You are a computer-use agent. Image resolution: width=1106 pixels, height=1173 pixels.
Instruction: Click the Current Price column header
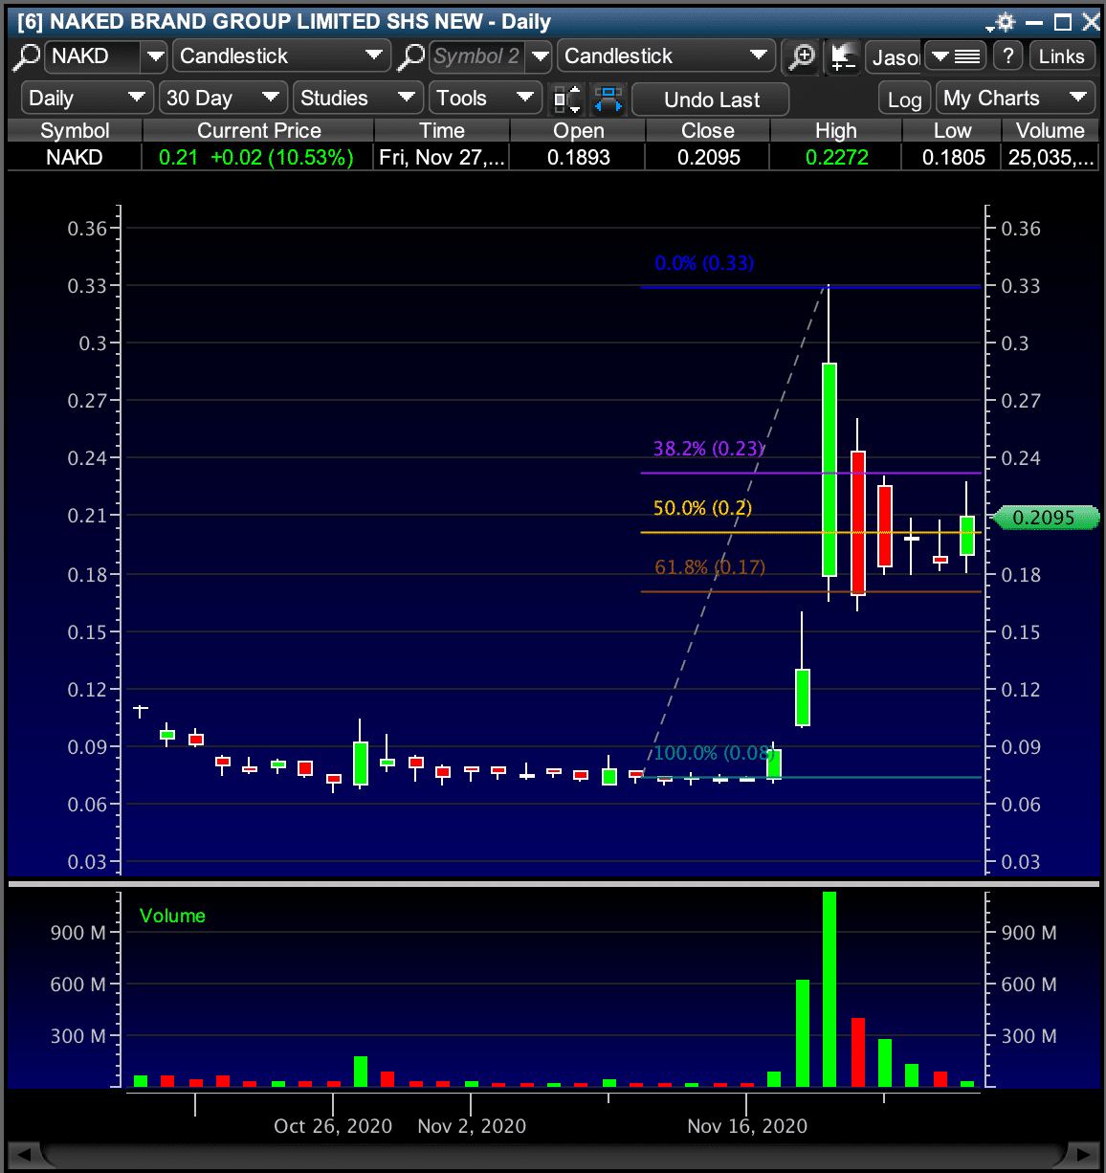[258, 130]
